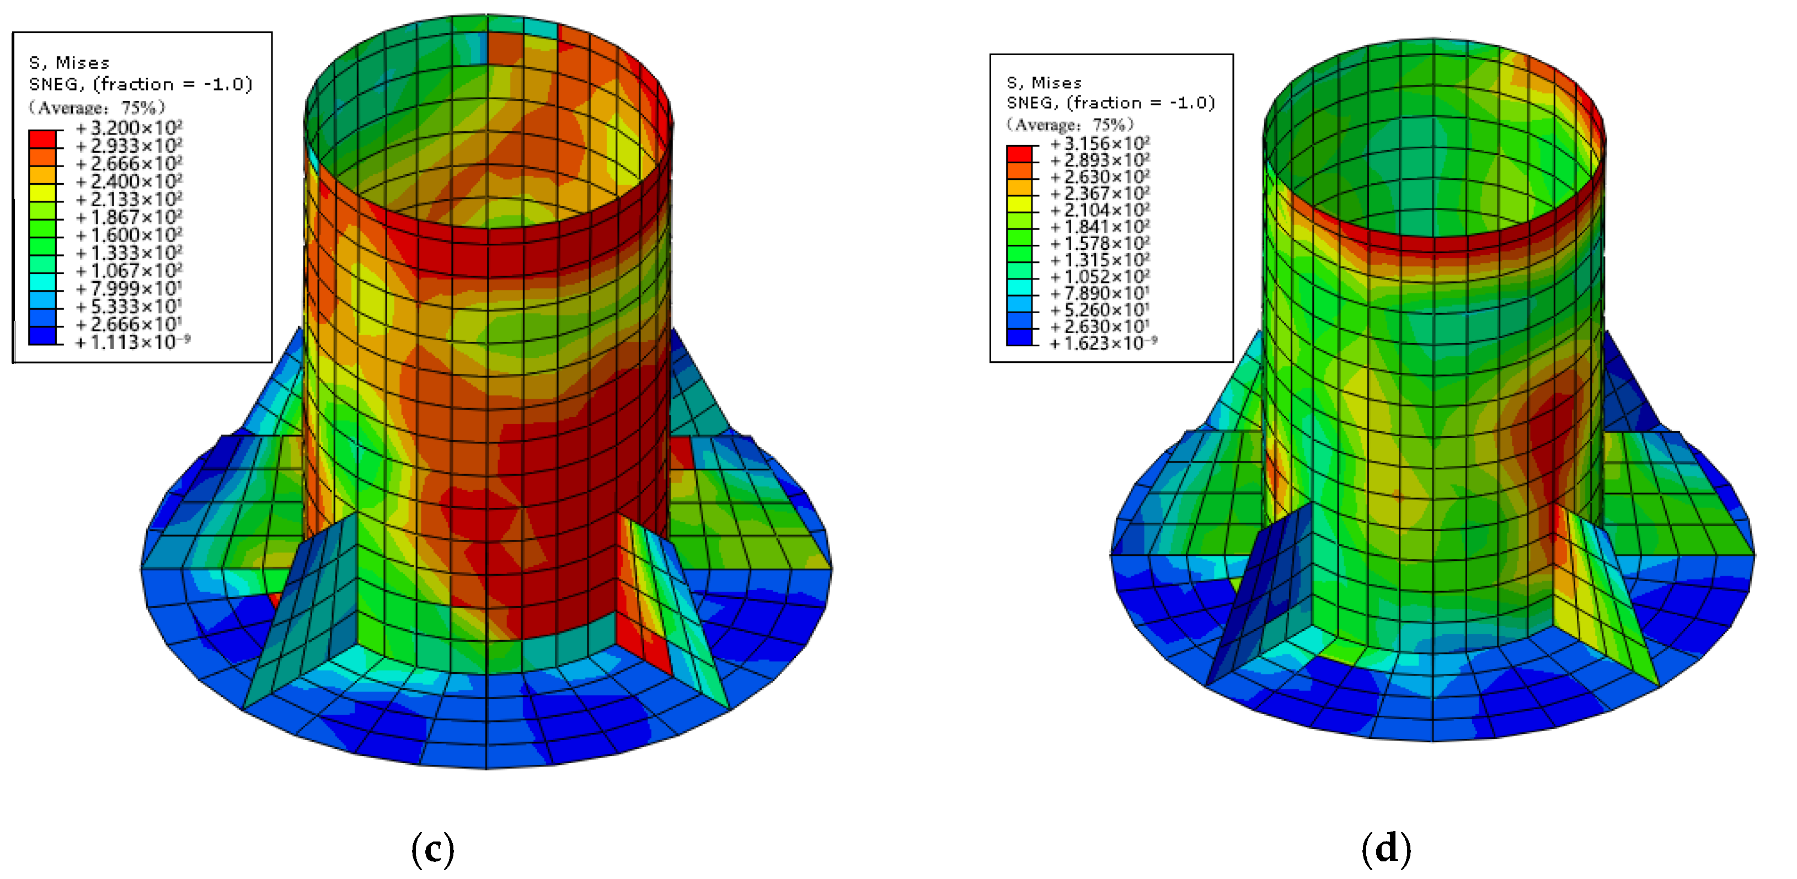Image resolution: width=1797 pixels, height=879 pixels.
Task: Select the yellow swatch in left legend
Action: click(x=42, y=192)
